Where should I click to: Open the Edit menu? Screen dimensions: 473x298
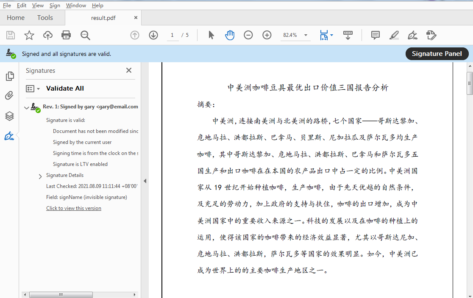(x=22, y=6)
